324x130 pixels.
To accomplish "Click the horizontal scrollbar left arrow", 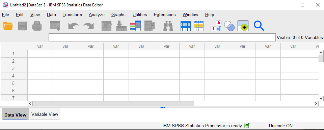I will coord(30,103).
